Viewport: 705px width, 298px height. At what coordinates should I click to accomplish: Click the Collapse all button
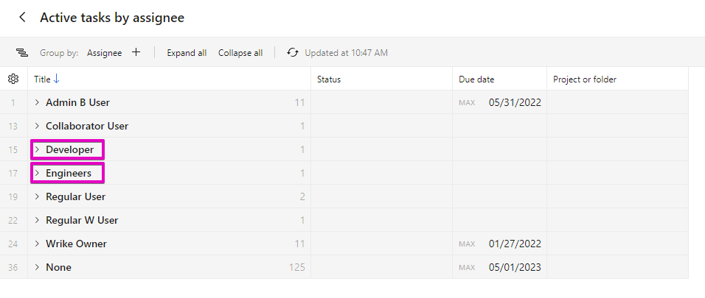240,53
